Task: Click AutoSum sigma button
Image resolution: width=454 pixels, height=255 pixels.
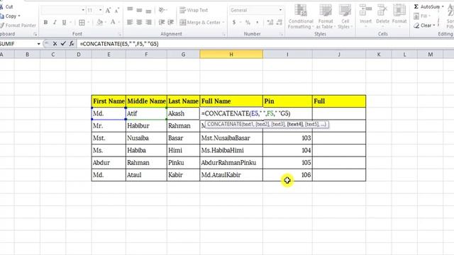Action: point(427,6)
